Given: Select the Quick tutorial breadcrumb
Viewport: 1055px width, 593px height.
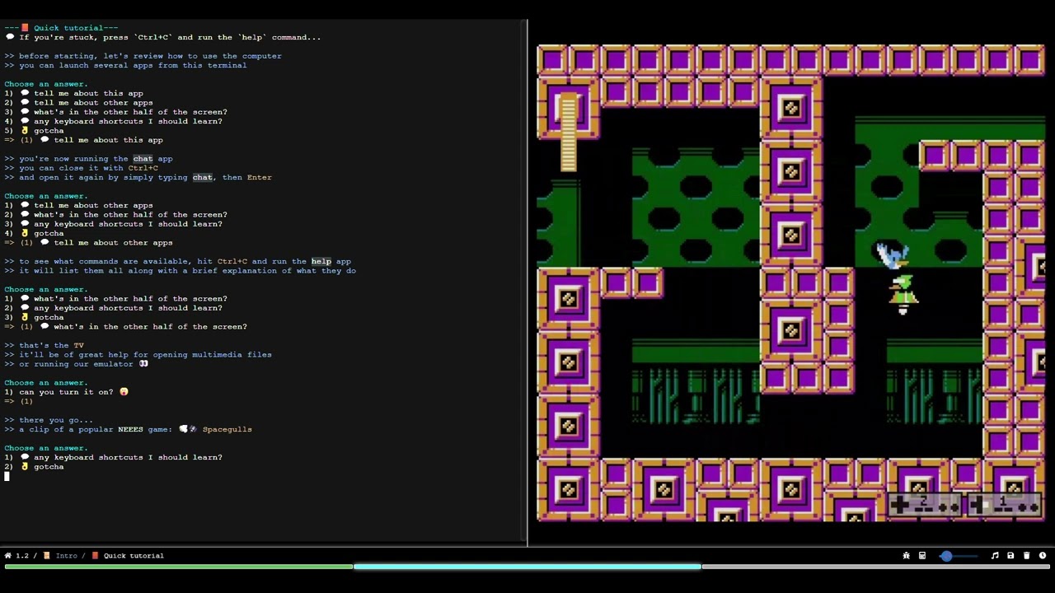Looking at the screenshot, I should 134,556.
